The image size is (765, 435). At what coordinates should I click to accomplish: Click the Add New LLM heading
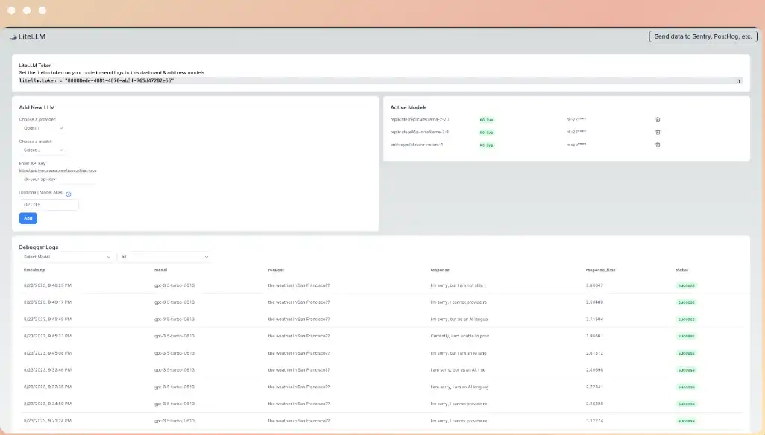37,108
